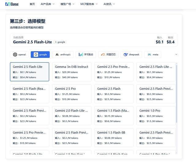This screenshot has width=196, height=162.
Task: Click 输出: $0.6 /M tokens text
Action: tap(109, 121)
